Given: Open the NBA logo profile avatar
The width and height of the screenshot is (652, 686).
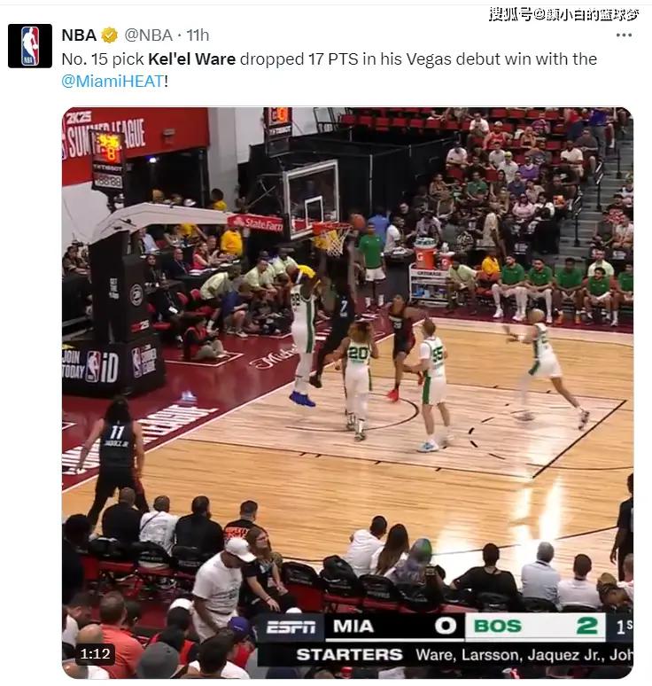Looking at the screenshot, I should (30, 46).
